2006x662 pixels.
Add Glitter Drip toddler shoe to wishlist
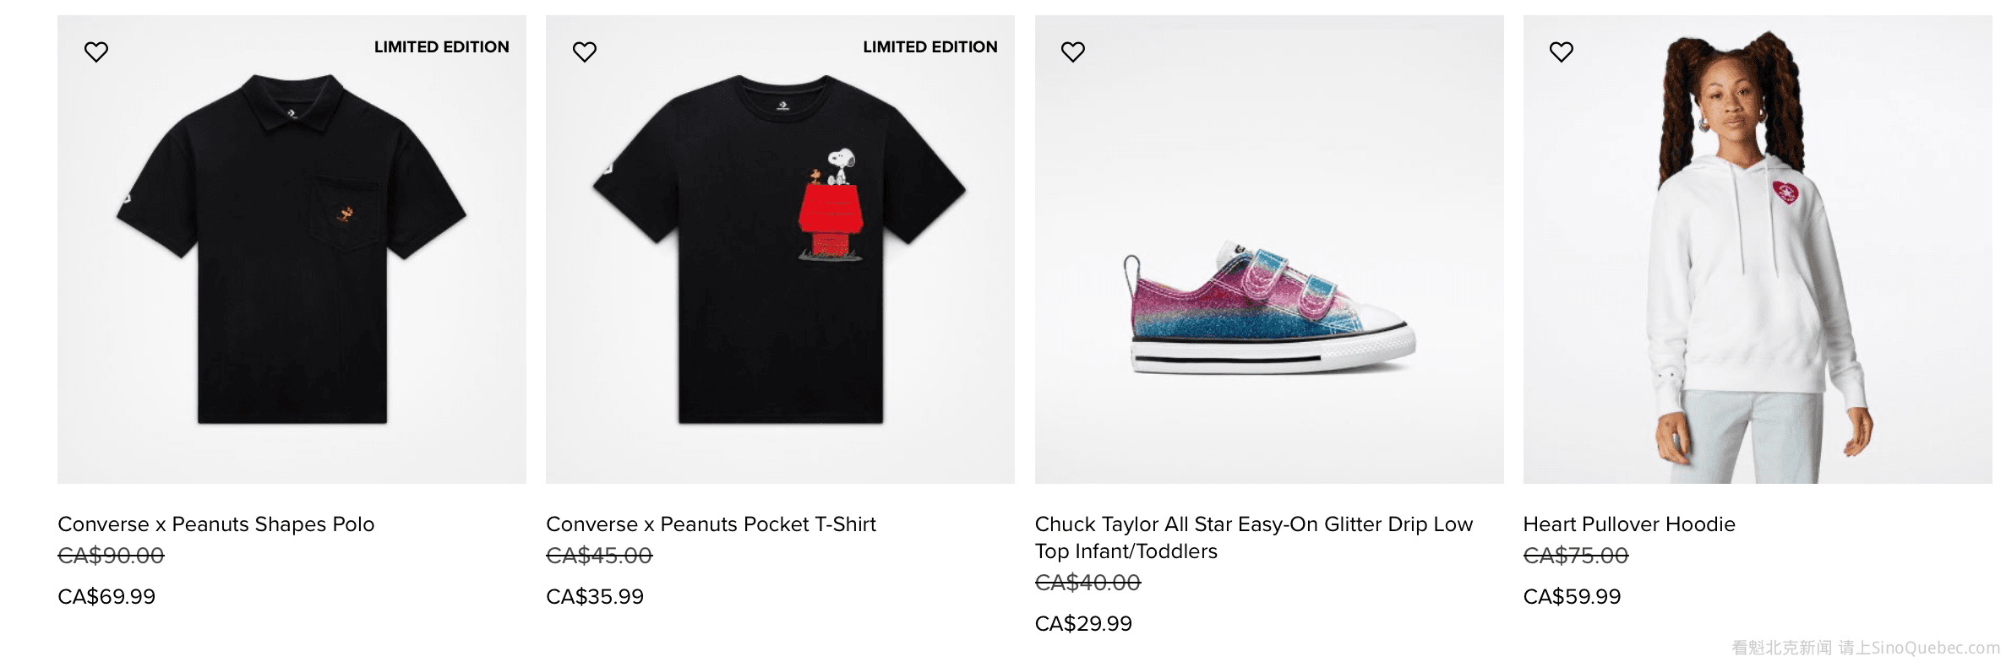click(1073, 52)
